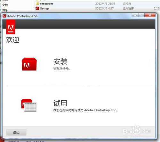Close the Adobe Photoshop CS6 installer window
This screenshot has height=142, width=160.
click(150, 15)
